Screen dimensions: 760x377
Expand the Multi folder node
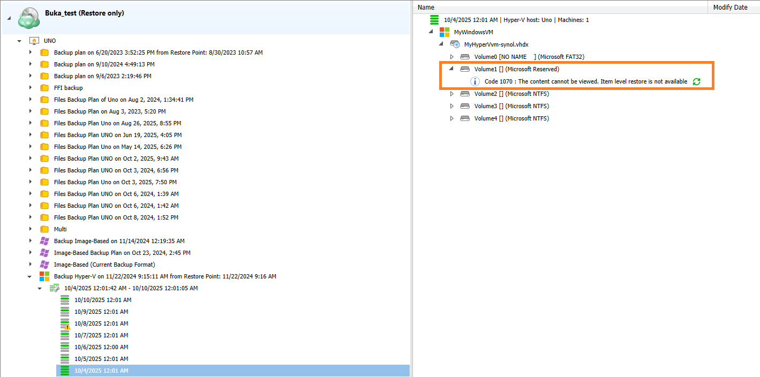click(x=31, y=229)
